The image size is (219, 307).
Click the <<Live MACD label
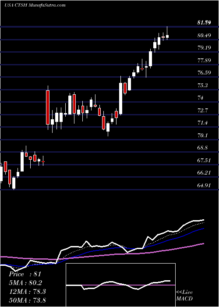tap(184, 296)
